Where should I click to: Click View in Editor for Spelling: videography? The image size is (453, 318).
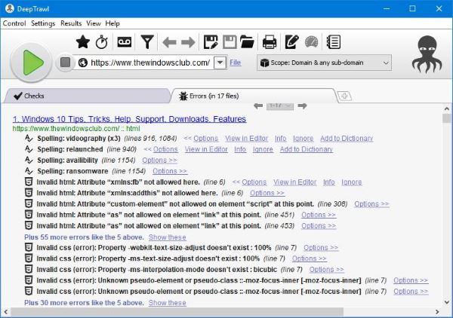pos(246,139)
